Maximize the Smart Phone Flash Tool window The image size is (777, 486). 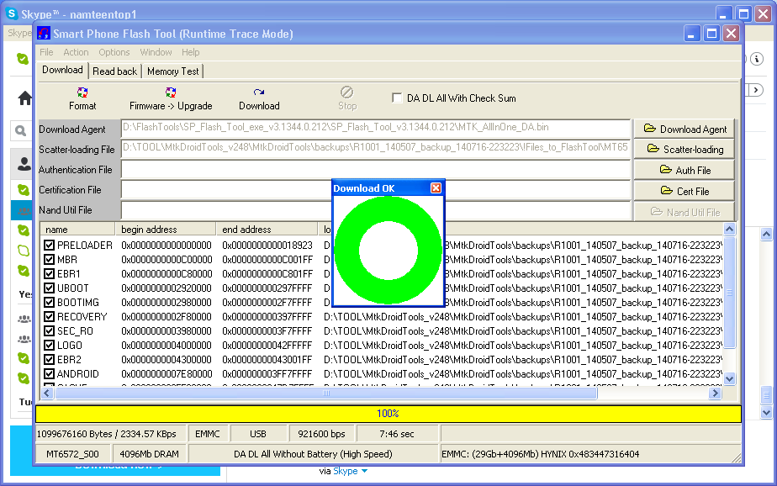coord(711,34)
